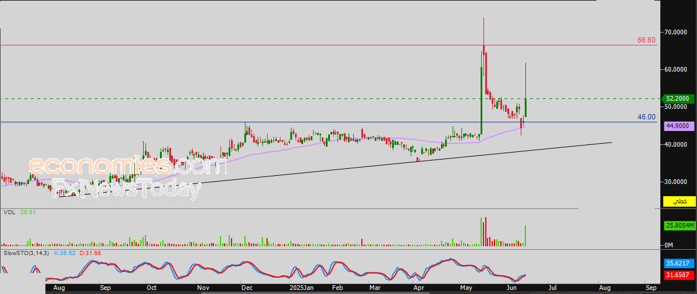Screen dimensions: 697x294
Task: Select the red 31.6587 stochastic D tag
Action: point(679,275)
